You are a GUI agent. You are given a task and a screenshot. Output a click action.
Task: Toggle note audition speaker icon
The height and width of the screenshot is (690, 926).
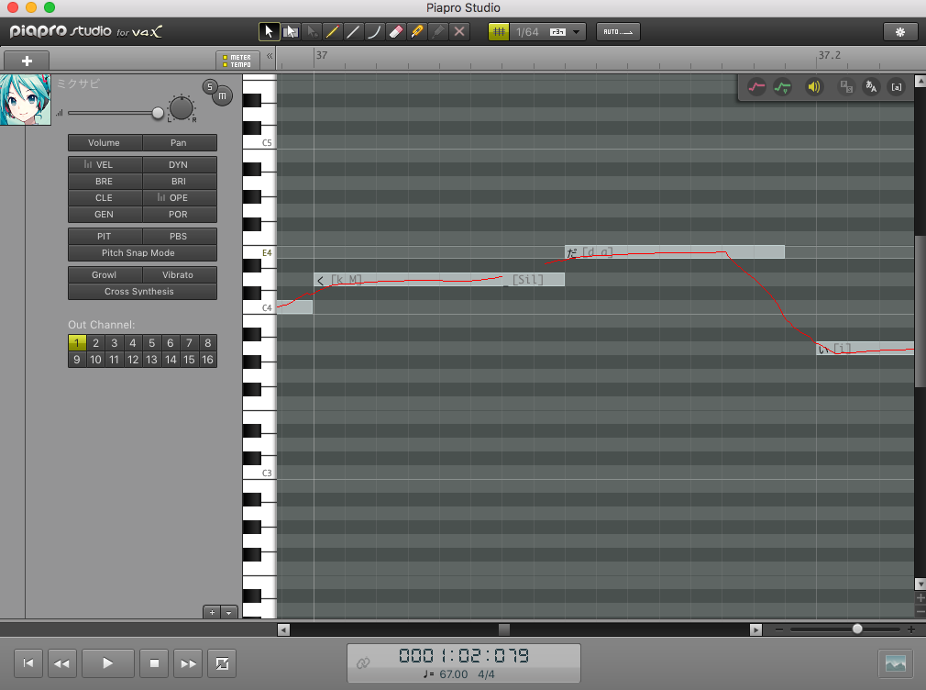pyautogui.click(x=814, y=87)
